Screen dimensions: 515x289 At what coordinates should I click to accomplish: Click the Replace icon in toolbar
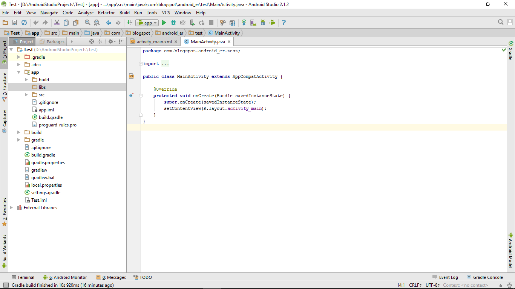click(x=97, y=23)
